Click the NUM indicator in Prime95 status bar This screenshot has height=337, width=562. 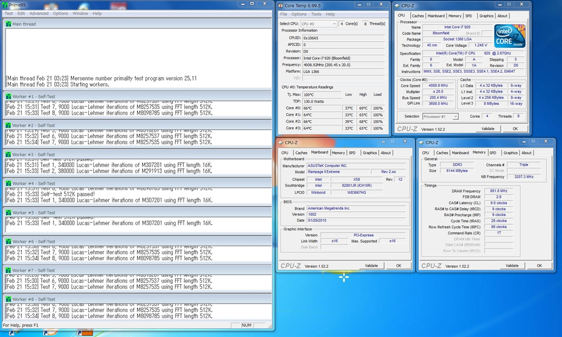tap(246, 325)
